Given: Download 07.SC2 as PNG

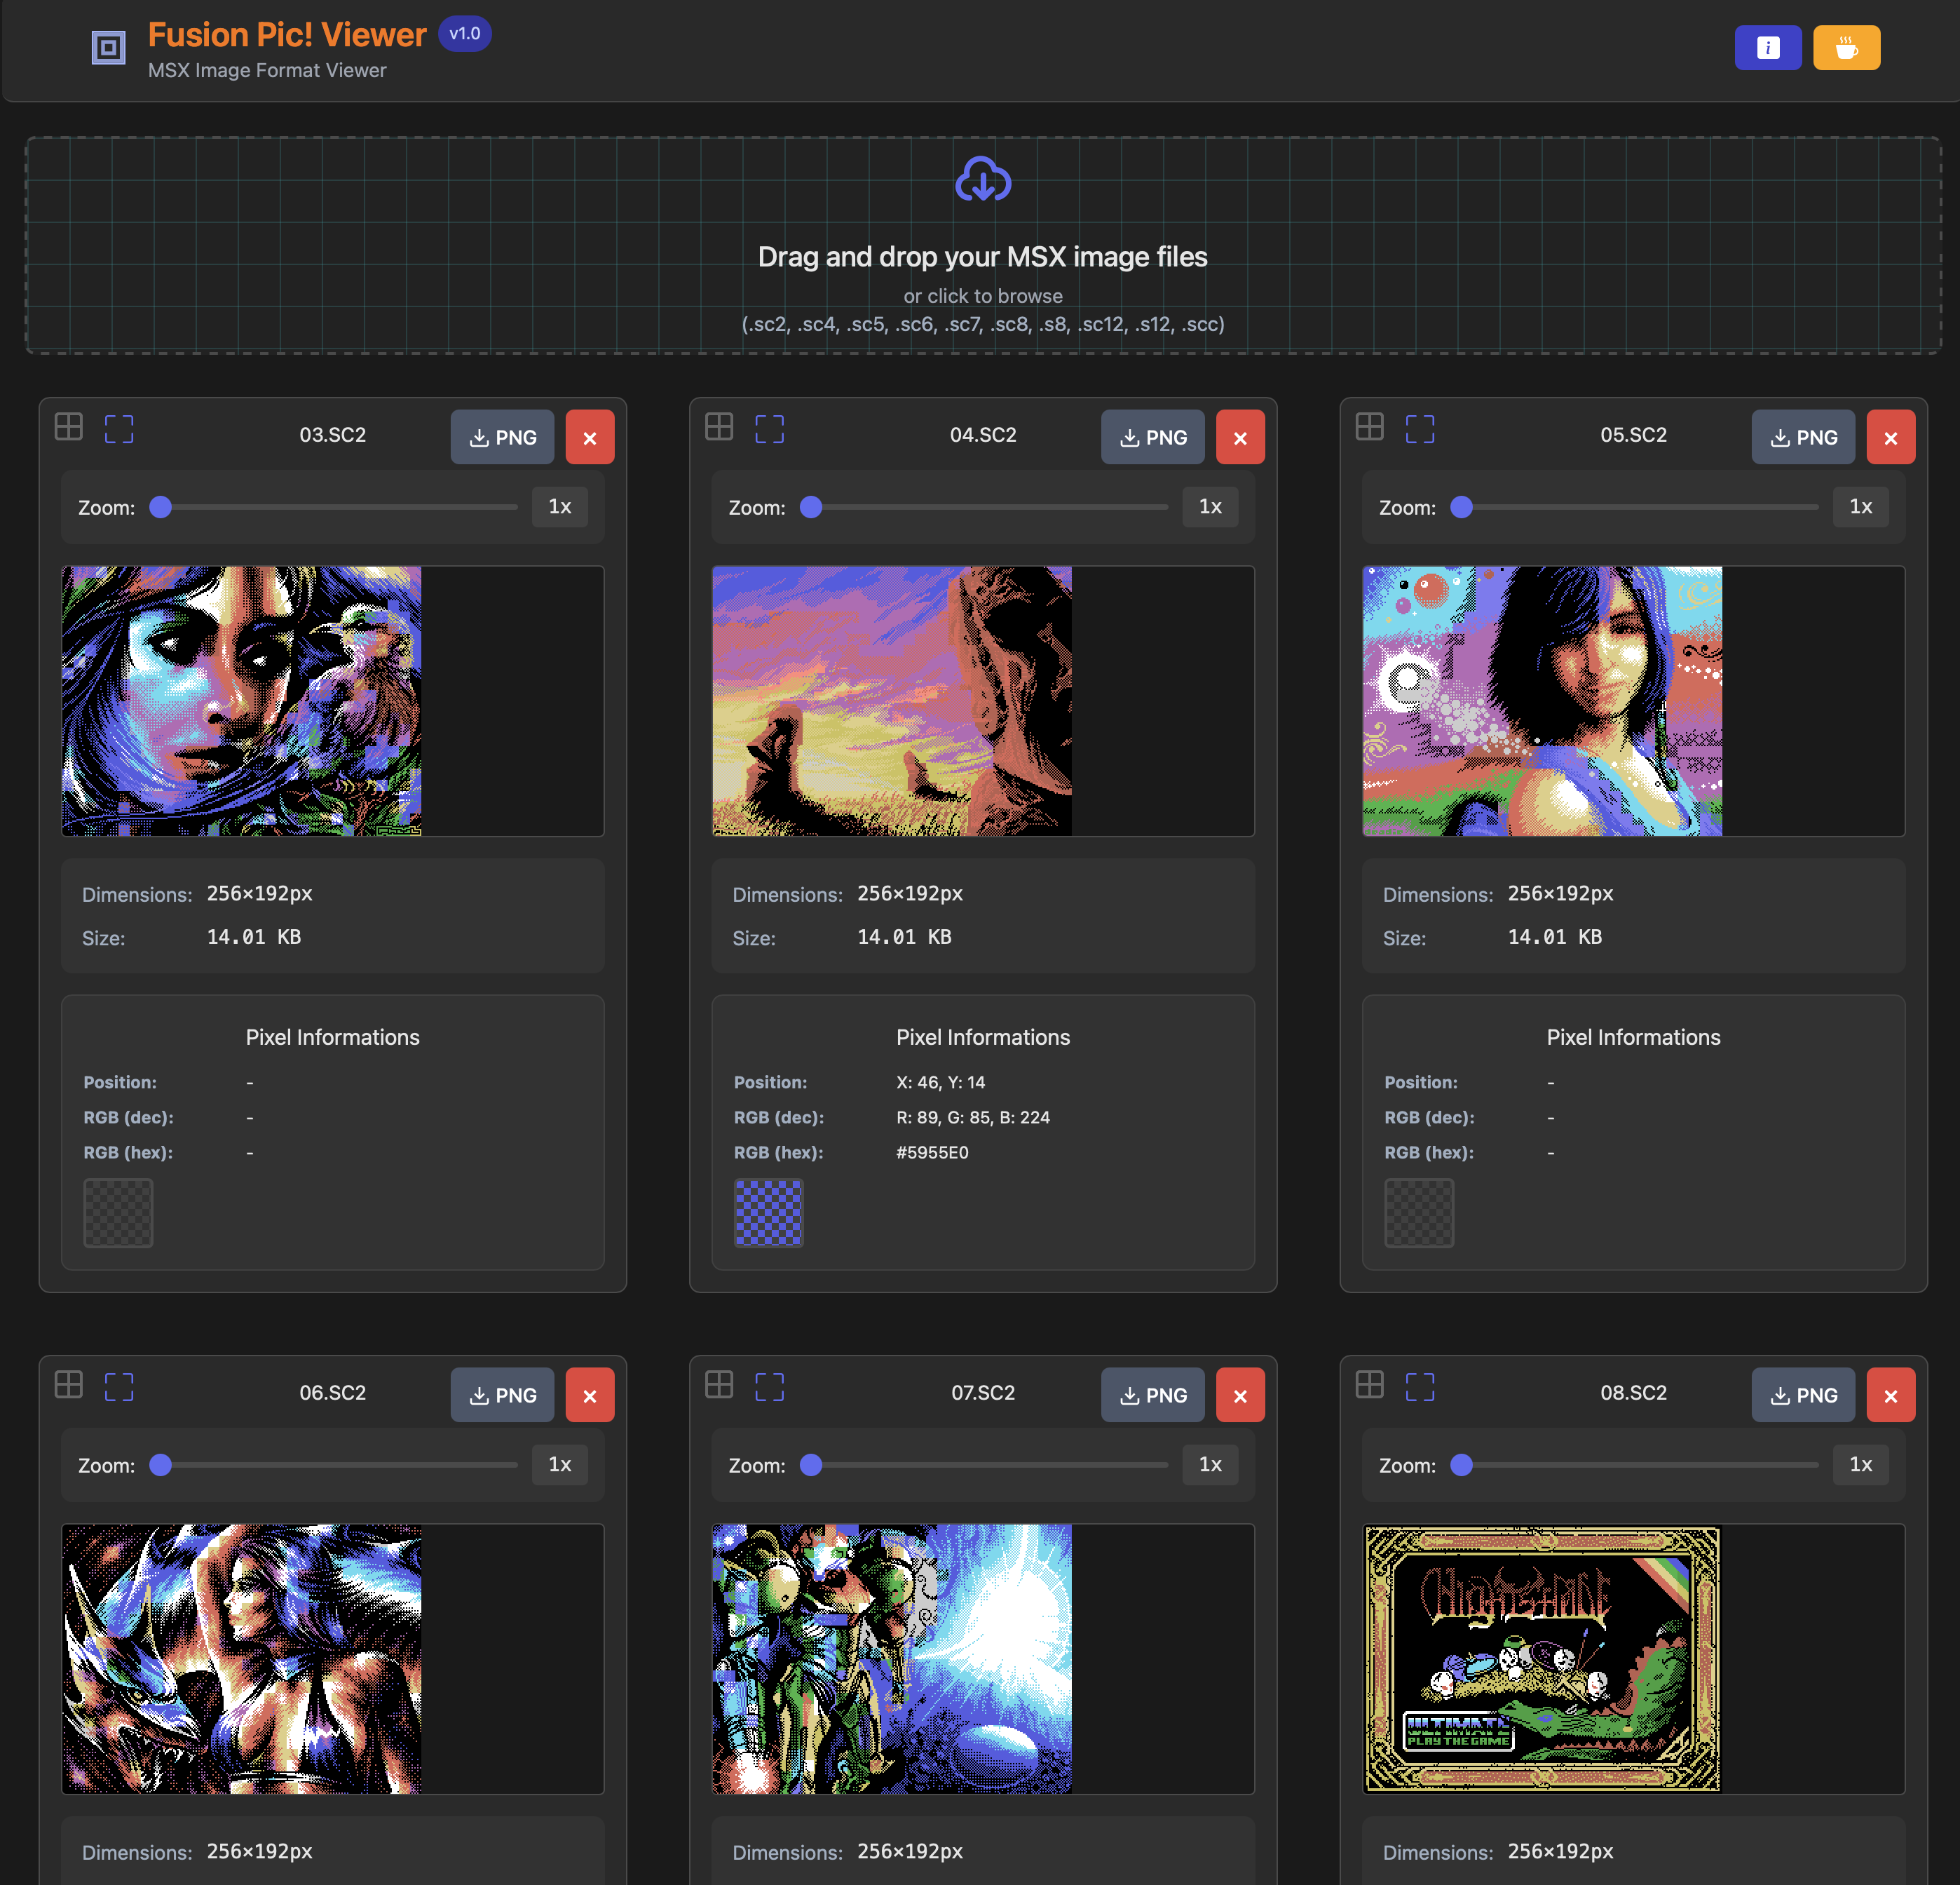Looking at the screenshot, I should [1152, 1395].
